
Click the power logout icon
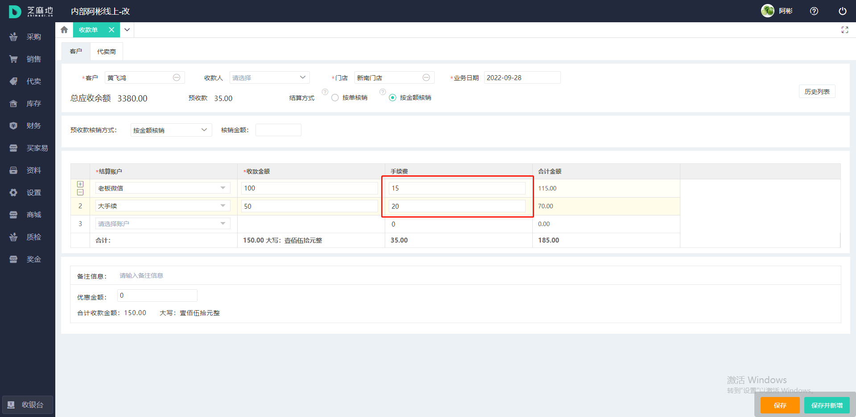point(843,11)
